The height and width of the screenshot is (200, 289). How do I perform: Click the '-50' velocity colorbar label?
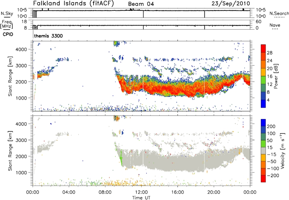[x=272, y=162]
